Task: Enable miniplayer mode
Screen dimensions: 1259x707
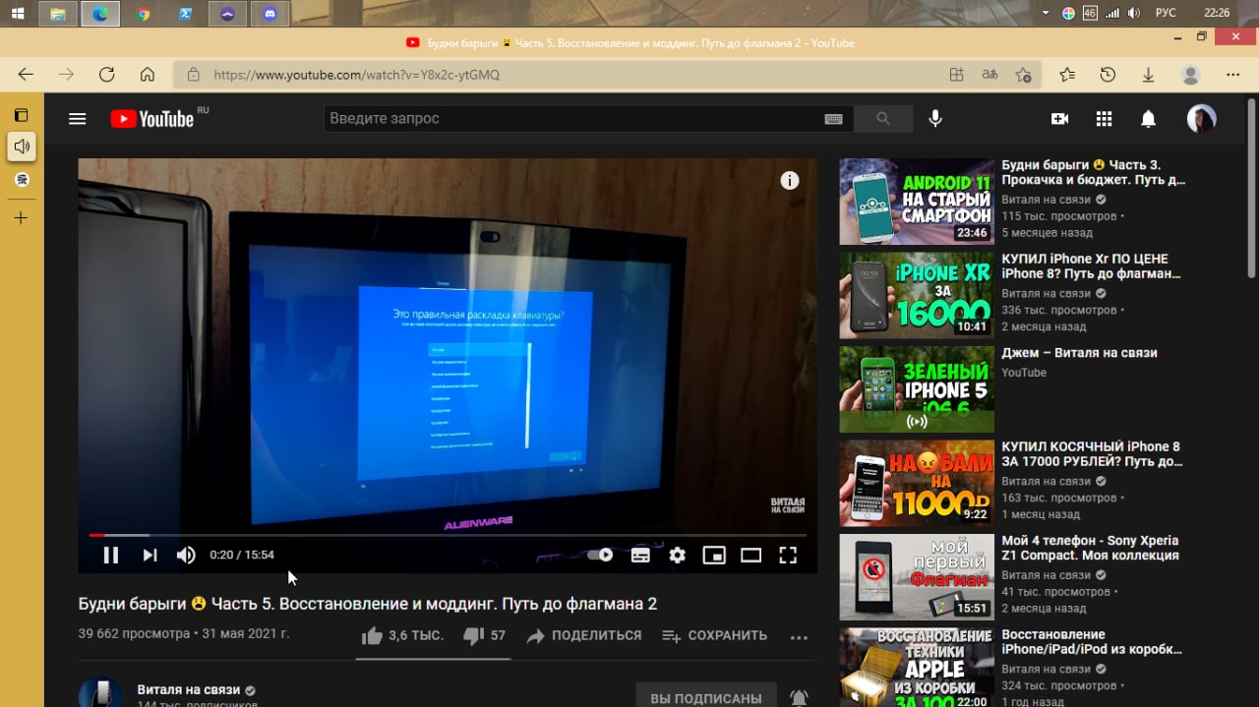Action: pyautogui.click(x=714, y=555)
